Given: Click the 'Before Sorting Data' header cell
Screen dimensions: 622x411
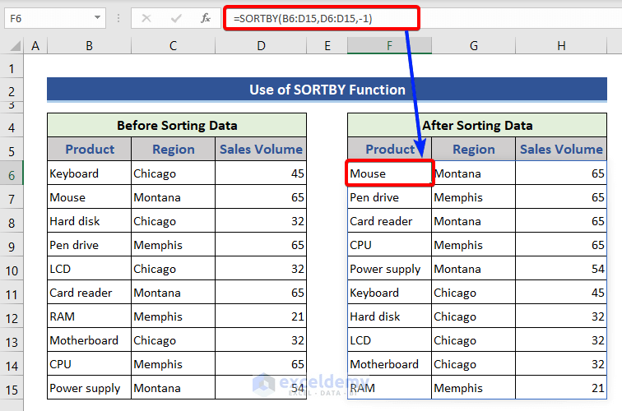Looking at the screenshot, I should coord(177,126).
